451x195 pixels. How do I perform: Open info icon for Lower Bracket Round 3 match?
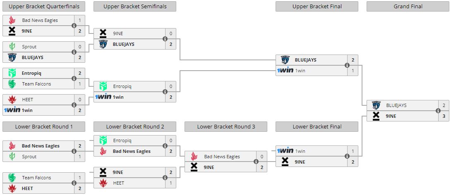tap(256, 162)
